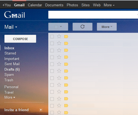Screen dimensions: 138x115
Task: Star the second email in the list
Action: 59,43
